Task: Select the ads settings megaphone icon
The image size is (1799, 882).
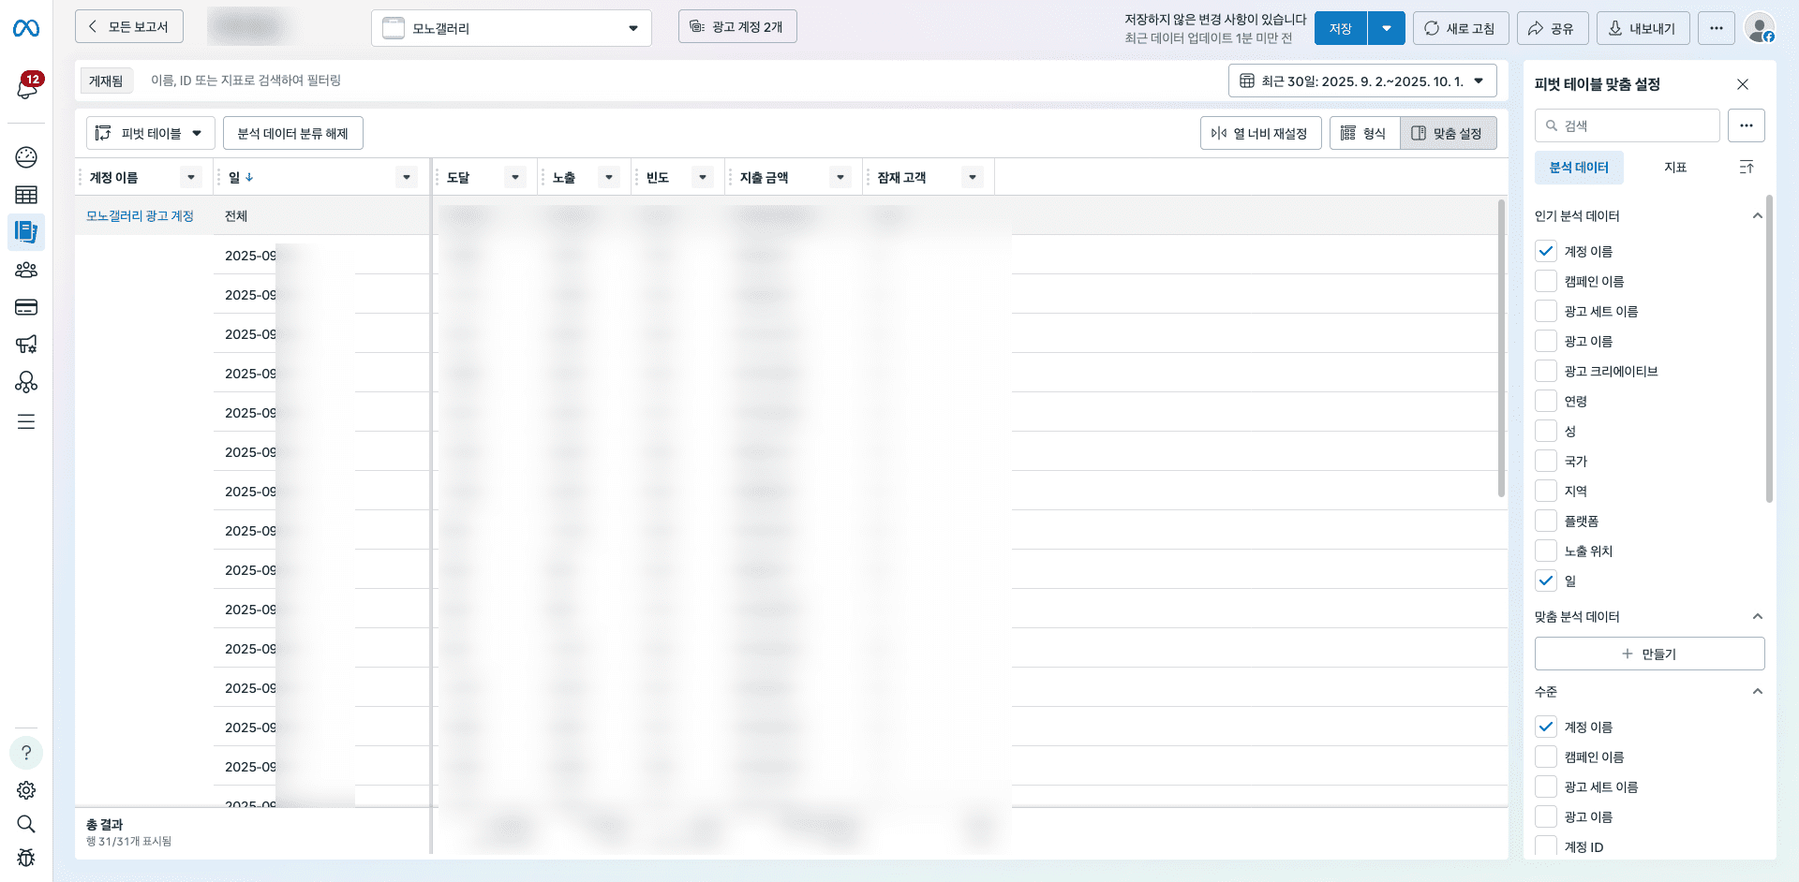Action: click(26, 345)
